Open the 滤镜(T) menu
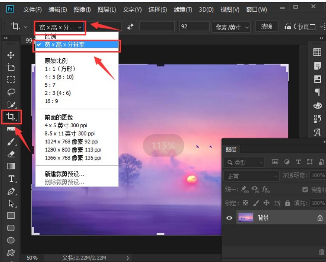This screenshot has height=262, width=326. pyautogui.click(x=183, y=10)
